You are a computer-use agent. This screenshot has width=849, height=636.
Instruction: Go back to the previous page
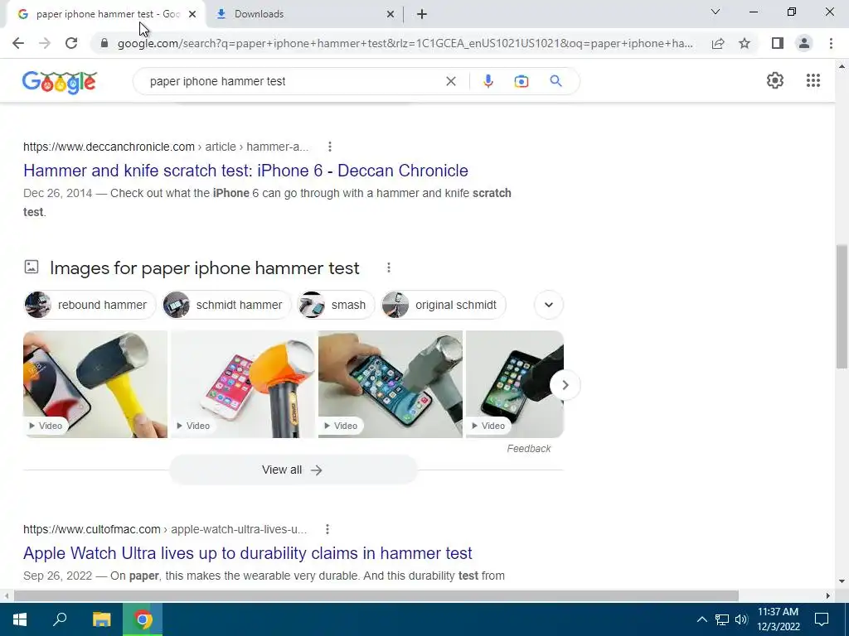[x=18, y=43]
